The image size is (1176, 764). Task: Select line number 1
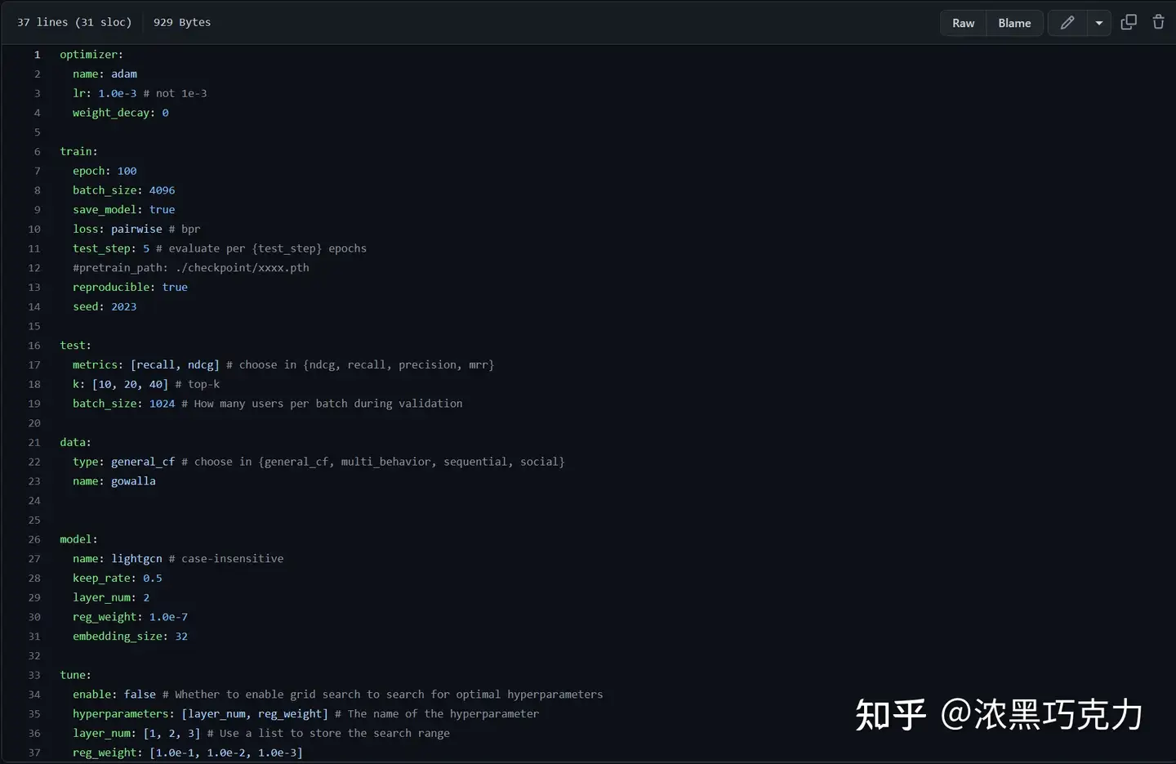pos(37,55)
